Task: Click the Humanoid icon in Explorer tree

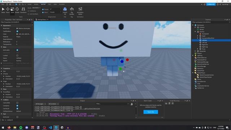Action: click(x=200, y=34)
